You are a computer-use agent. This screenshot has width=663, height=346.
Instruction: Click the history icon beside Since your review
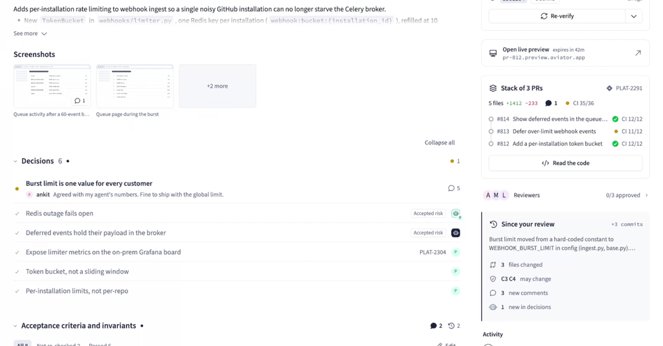493,224
